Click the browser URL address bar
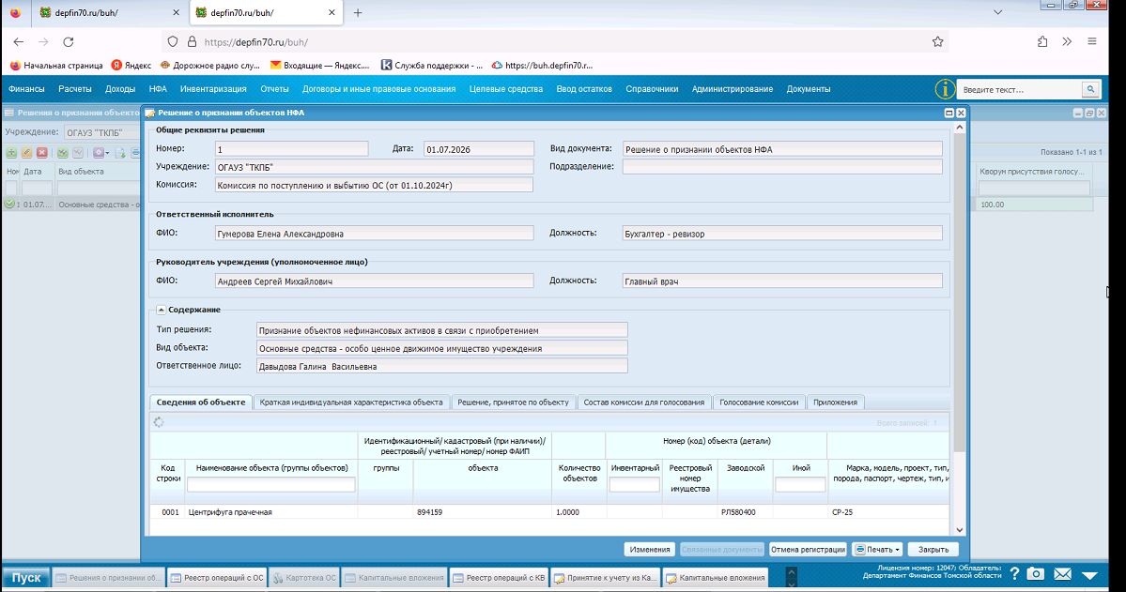Image resolution: width=1126 pixels, height=592 pixels. [x=553, y=41]
